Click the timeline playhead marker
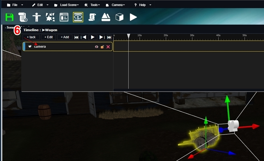The width and height of the screenshot is (264, 161). [x=128, y=36]
